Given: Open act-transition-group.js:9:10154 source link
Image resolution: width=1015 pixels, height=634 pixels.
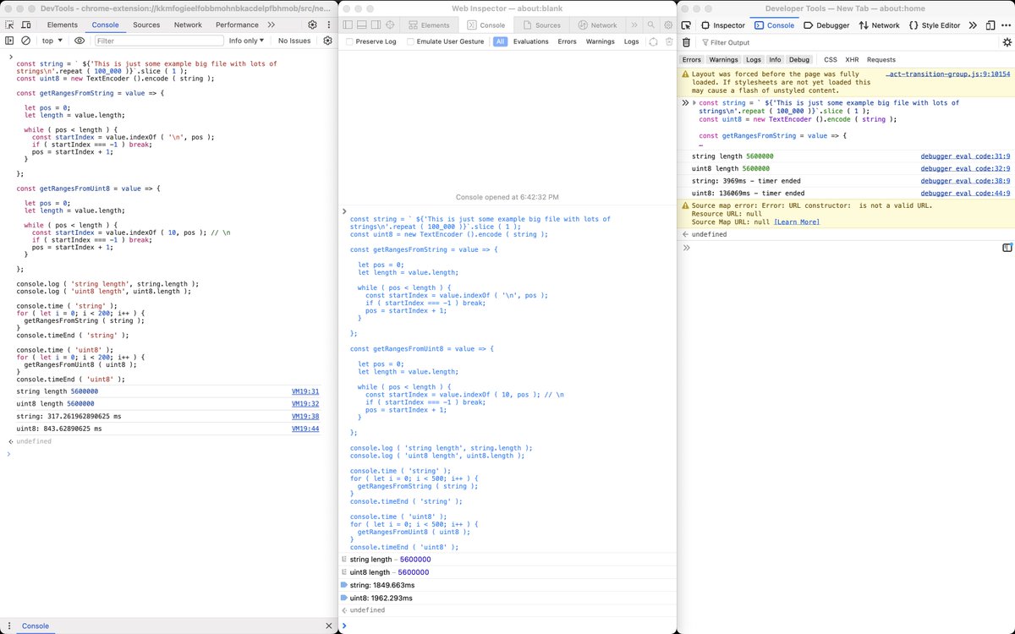Looking at the screenshot, I should click(x=948, y=74).
